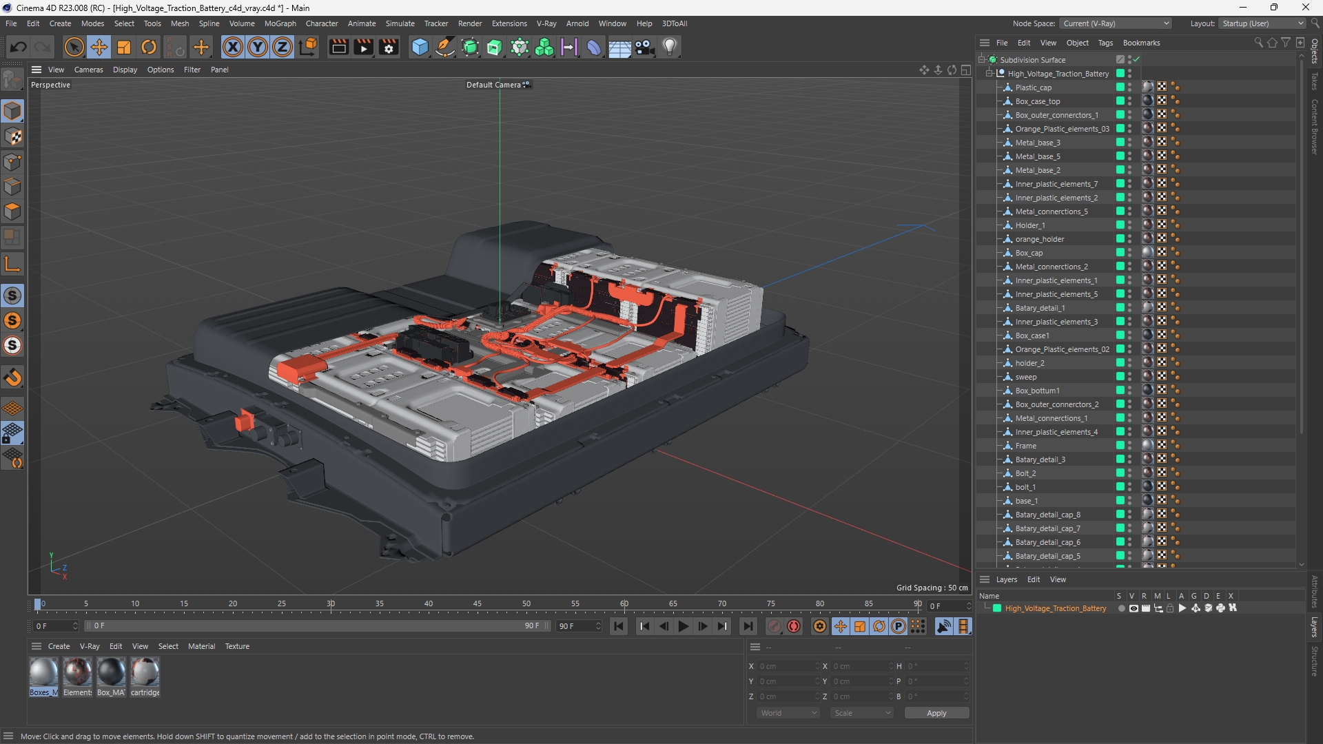This screenshot has width=1323, height=744.
Task: Toggle Autokeying button
Action: 794,626
